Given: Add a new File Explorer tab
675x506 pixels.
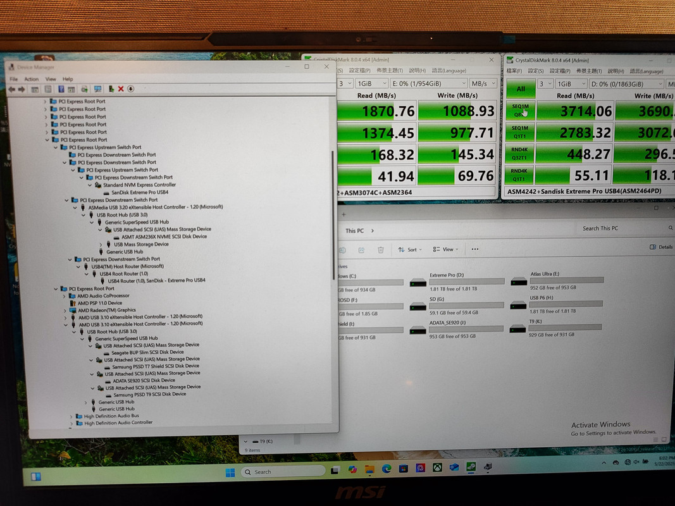Looking at the screenshot, I should pos(344,214).
